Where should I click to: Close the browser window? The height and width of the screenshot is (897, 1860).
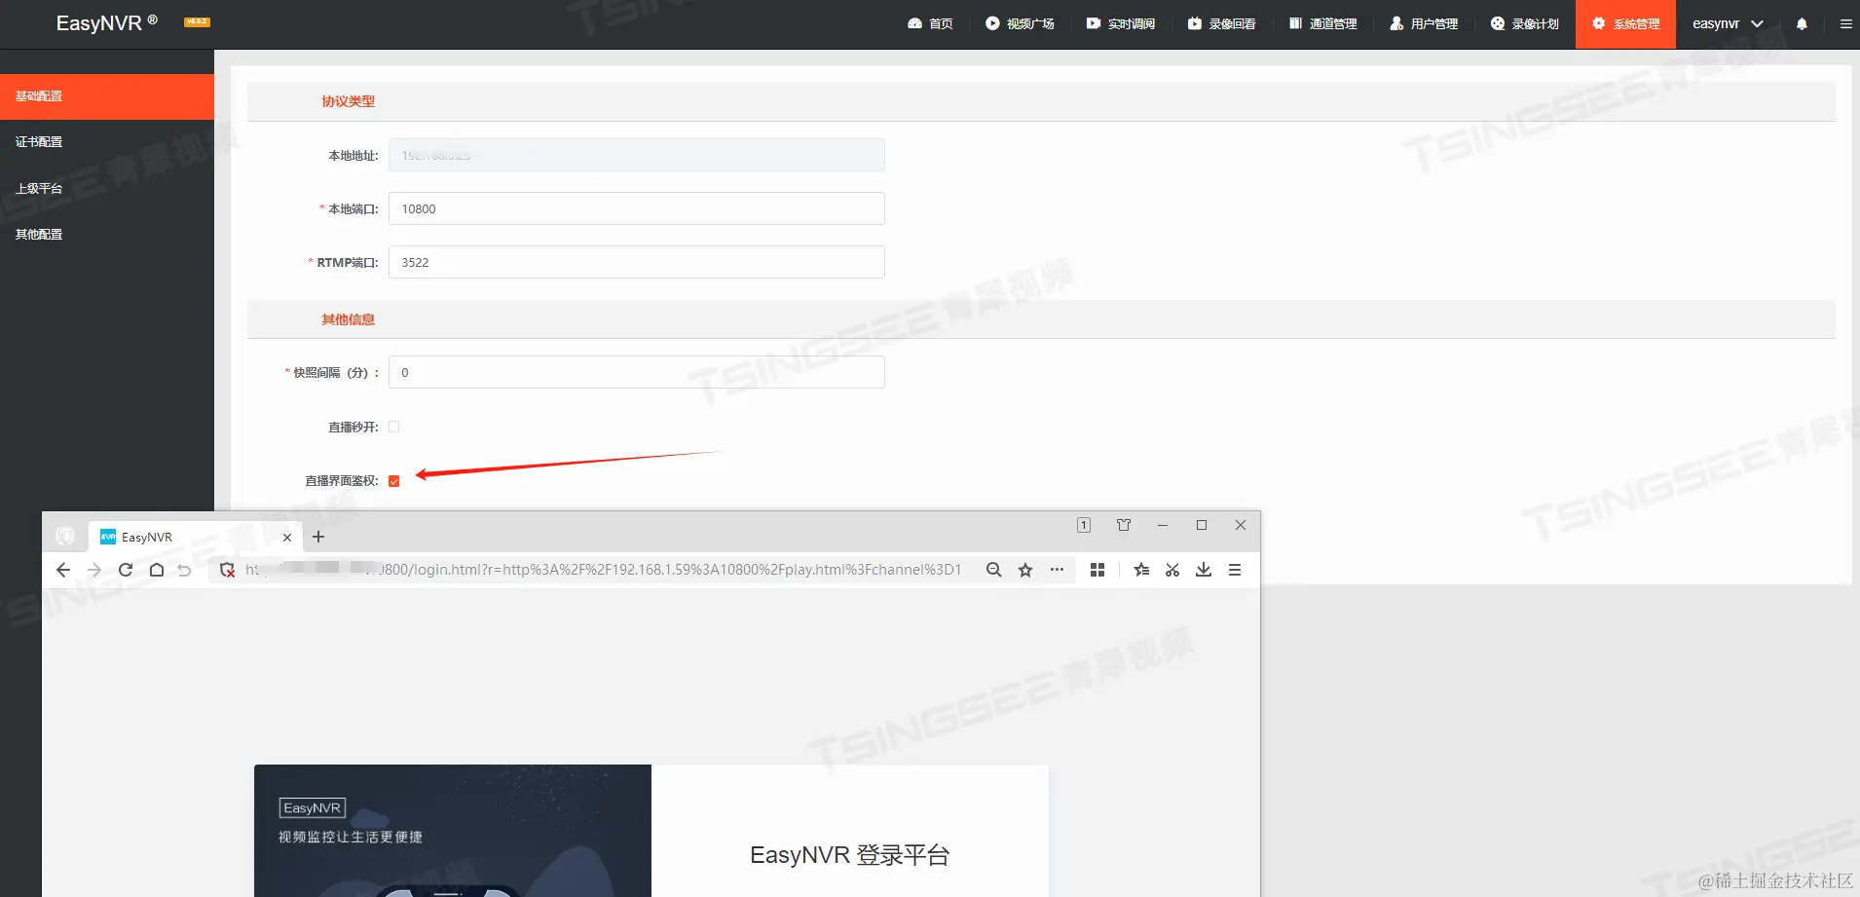tap(1241, 525)
